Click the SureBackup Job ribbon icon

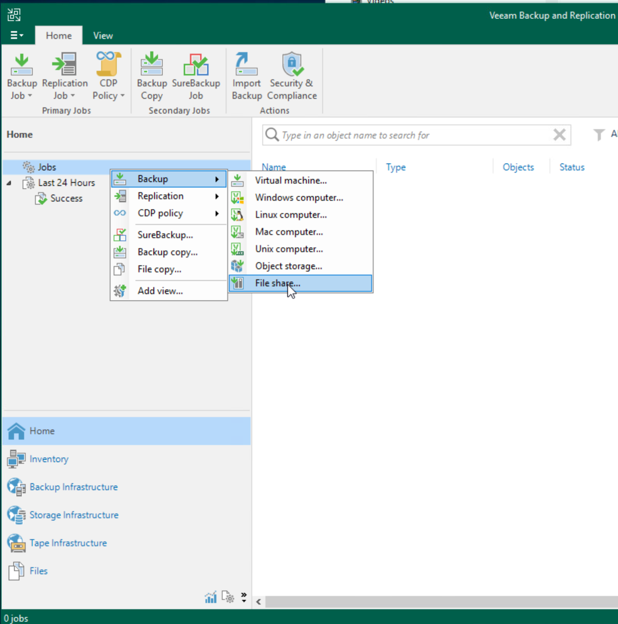pyautogui.click(x=196, y=64)
